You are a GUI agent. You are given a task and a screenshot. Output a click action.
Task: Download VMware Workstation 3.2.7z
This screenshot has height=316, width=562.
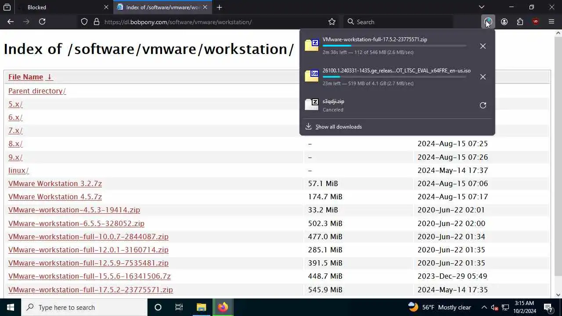click(x=55, y=183)
